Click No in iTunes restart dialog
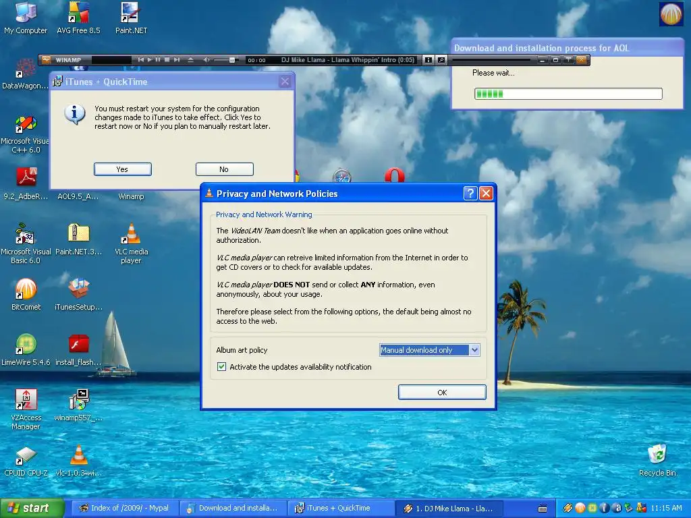The width and height of the screenshot is (691, 518). (x=224, y=169)
